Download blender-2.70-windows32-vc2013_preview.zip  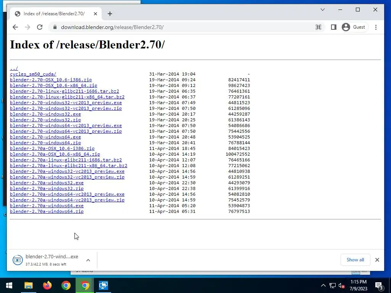coord(66,108)
